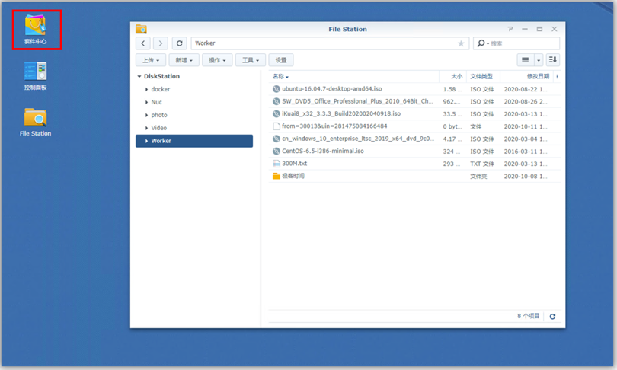
Task: Expand the photo folder arrow
Action: pyautogui.click(x=146, y=115)
